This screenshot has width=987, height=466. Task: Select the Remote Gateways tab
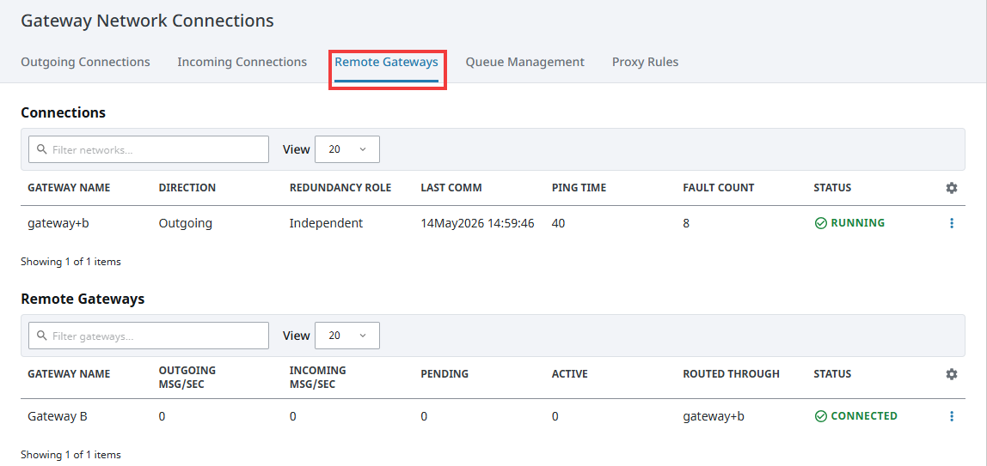coord(387,62)
